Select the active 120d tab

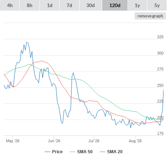(115, 5)
